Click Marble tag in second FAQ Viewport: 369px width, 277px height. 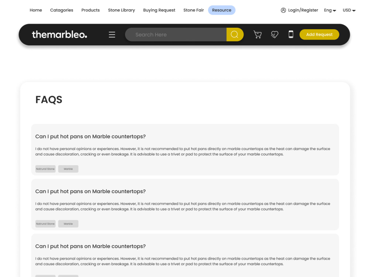(68, 223)
